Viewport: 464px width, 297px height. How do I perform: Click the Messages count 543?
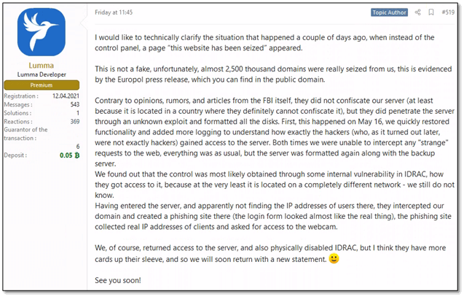coord(73,106)
